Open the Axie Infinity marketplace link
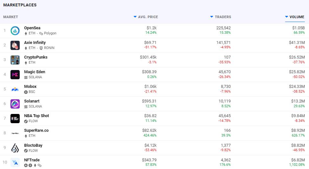The image size is (309, 169). pyautogui.click(x=35, y=42)
